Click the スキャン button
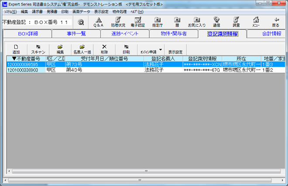The width and height of the screenshot is (288, 186). 38,49
